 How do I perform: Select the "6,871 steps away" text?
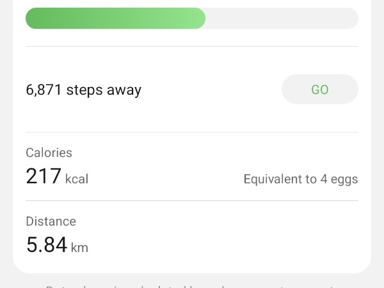tap(83, 90)
